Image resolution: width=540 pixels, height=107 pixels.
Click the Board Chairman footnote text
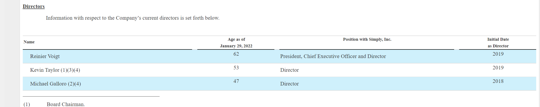(66, 104)
